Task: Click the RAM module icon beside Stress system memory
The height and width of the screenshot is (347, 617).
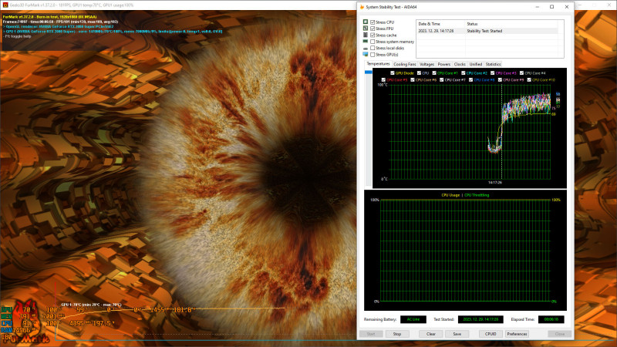Action: click(x=365, y=42)
